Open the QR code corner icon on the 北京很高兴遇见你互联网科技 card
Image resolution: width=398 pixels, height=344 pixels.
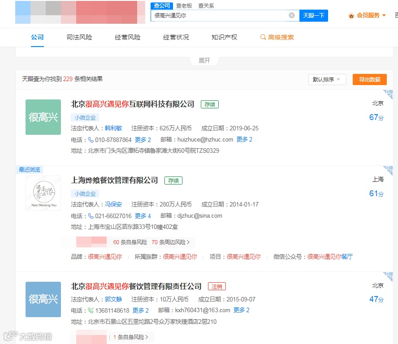tap(388, 94)
